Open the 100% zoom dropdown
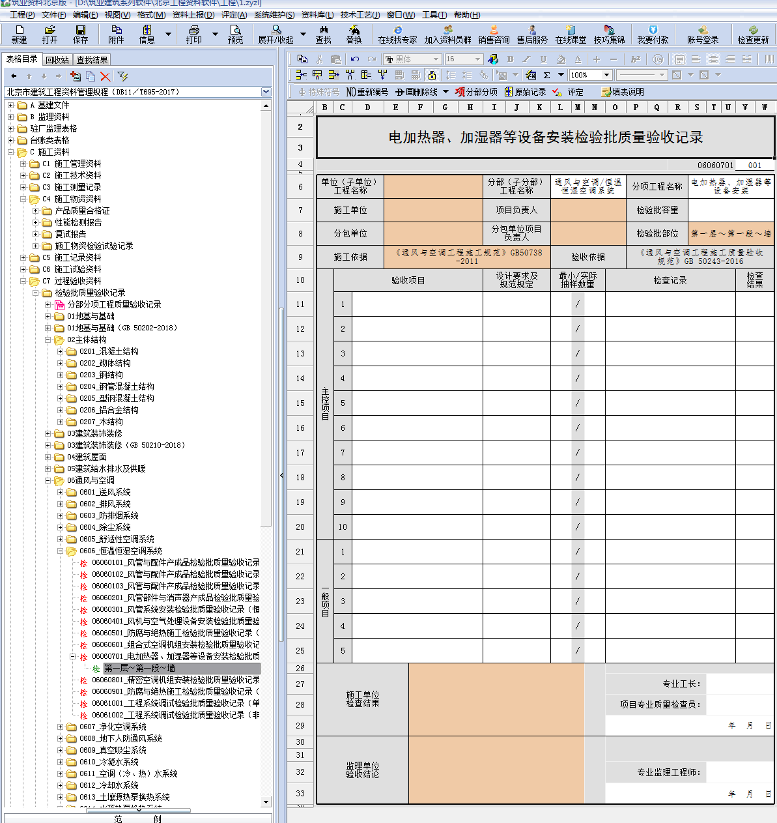 tap(606, 75)
